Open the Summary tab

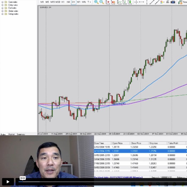pos(21,134)
